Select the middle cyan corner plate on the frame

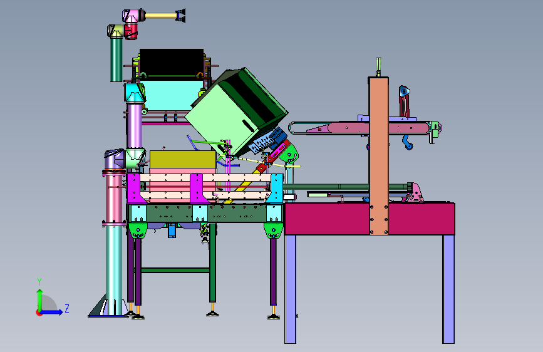coord(200,213)
